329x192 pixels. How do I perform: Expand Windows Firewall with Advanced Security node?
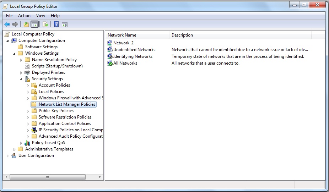[28, 98]
